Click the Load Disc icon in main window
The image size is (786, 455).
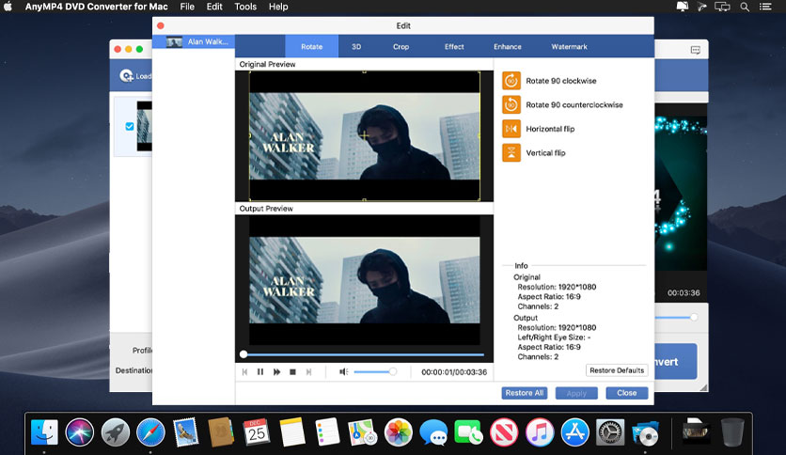click(126, 75)
